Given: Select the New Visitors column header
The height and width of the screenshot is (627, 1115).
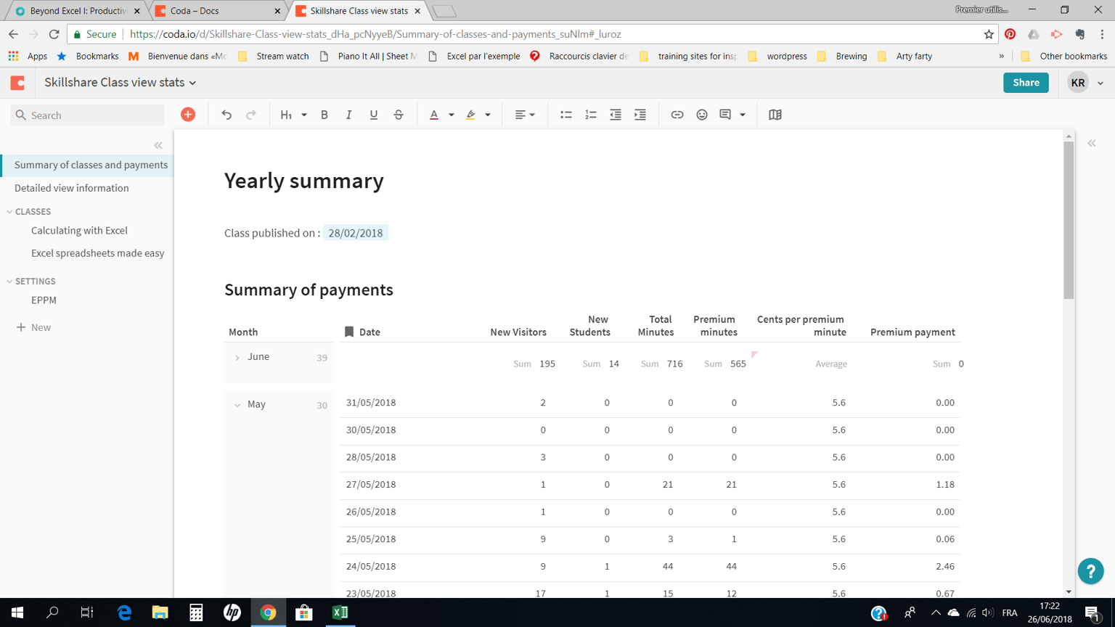Looking at the screenshot, I should [518, 332].
